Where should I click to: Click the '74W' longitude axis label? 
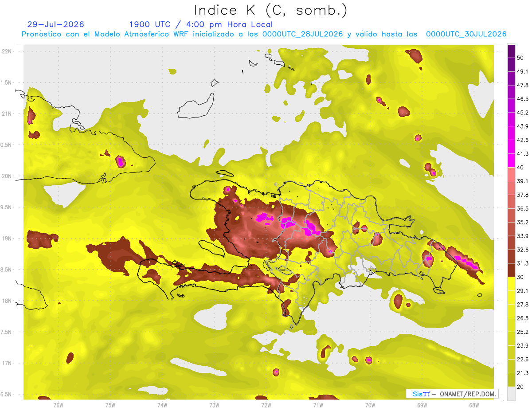click(162, 405)
